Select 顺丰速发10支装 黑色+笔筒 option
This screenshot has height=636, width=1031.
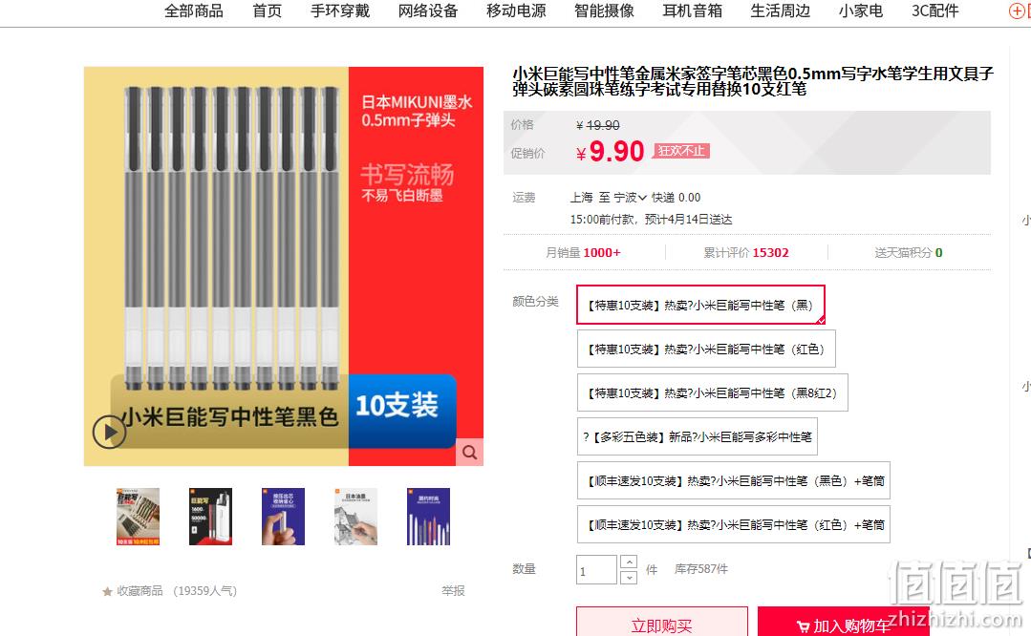coord(734,481)
